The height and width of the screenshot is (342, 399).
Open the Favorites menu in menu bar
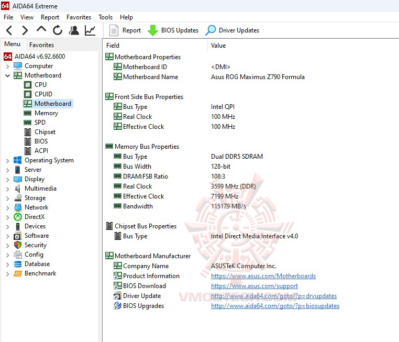(79, 17)
